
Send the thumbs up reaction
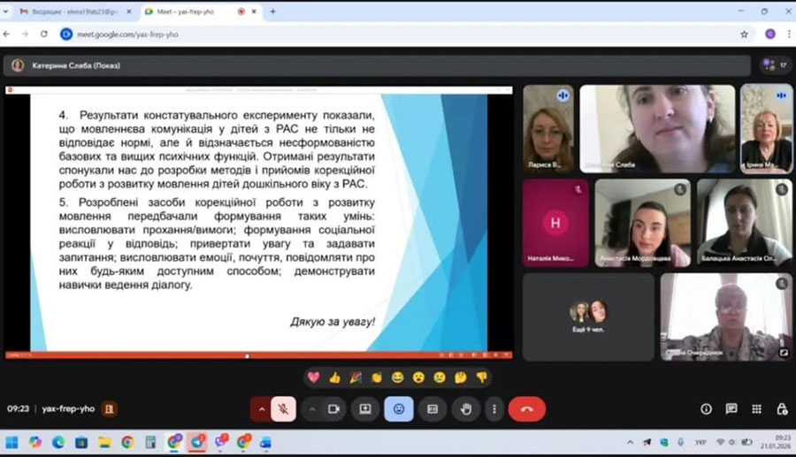[334, 377]
